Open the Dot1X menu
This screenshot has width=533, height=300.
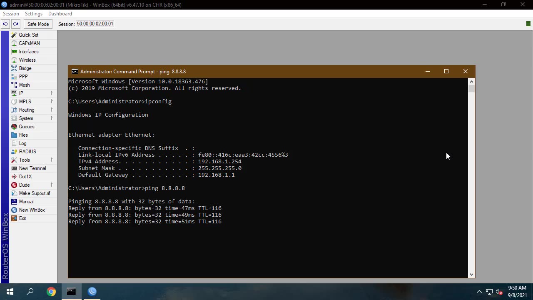(x=25, y=177)
